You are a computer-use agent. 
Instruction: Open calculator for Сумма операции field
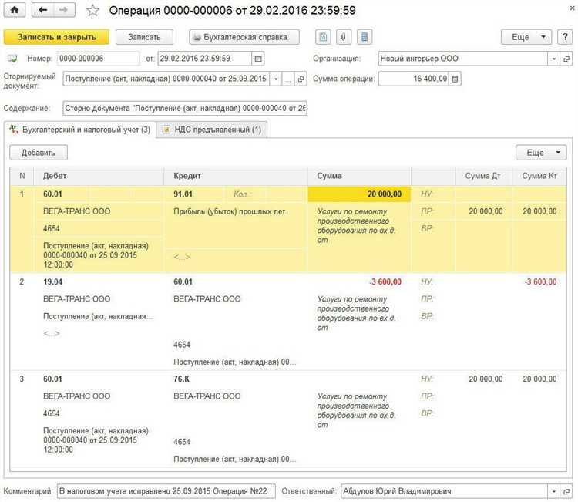(x=455, y=79)
